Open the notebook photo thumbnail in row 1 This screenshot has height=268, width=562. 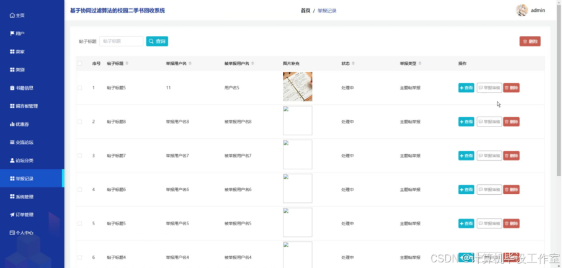pyautogui.click(x=298, y=87)
